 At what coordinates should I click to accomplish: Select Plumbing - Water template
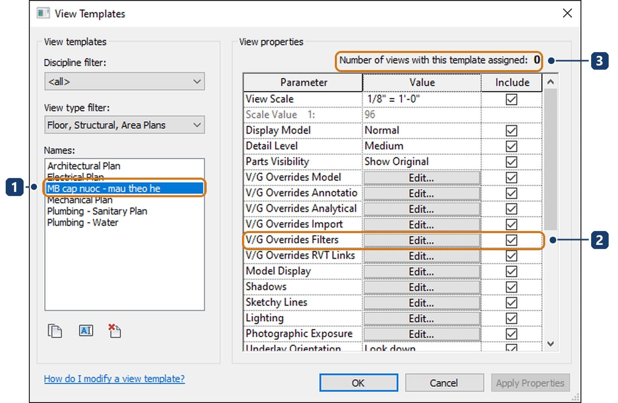click(x=83, y=223)
